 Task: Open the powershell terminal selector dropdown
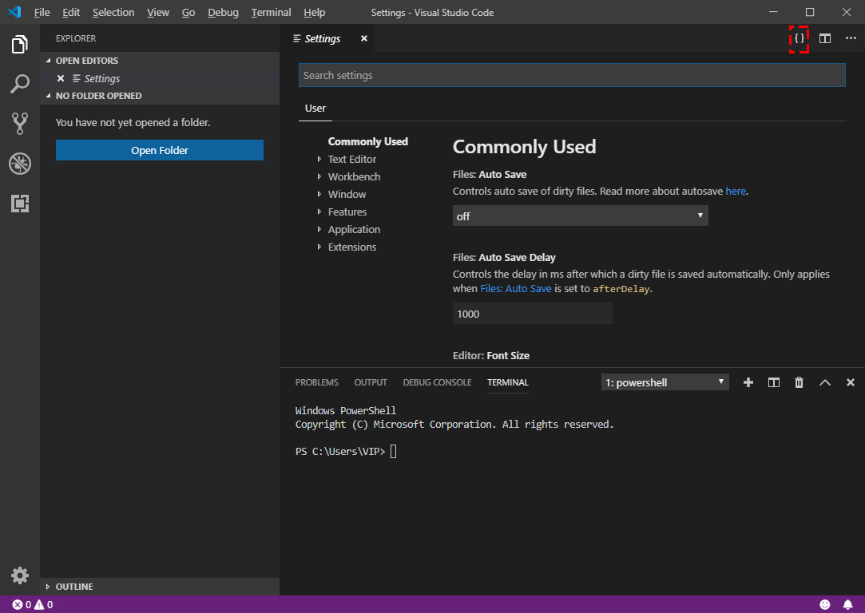coord(665,382)
